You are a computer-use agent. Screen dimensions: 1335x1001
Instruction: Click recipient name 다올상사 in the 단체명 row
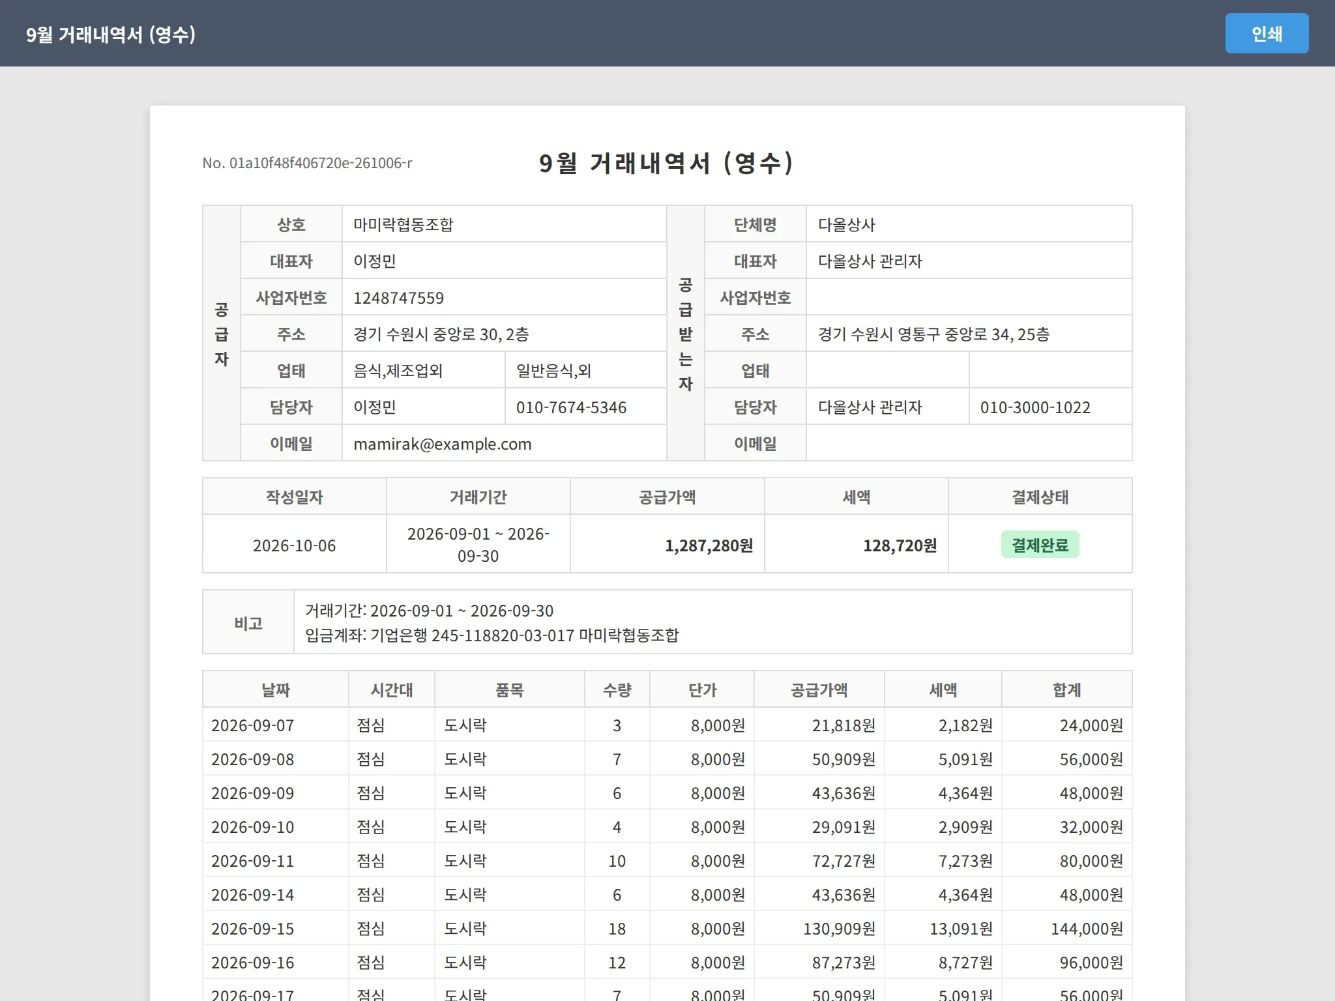(x=846, y=225)
